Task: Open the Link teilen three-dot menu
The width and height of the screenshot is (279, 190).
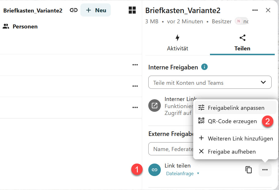Action: tap(265, 170)
